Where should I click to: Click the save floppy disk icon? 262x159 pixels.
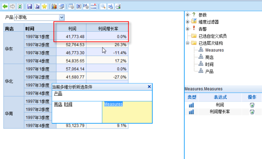(x=29, y=7)
